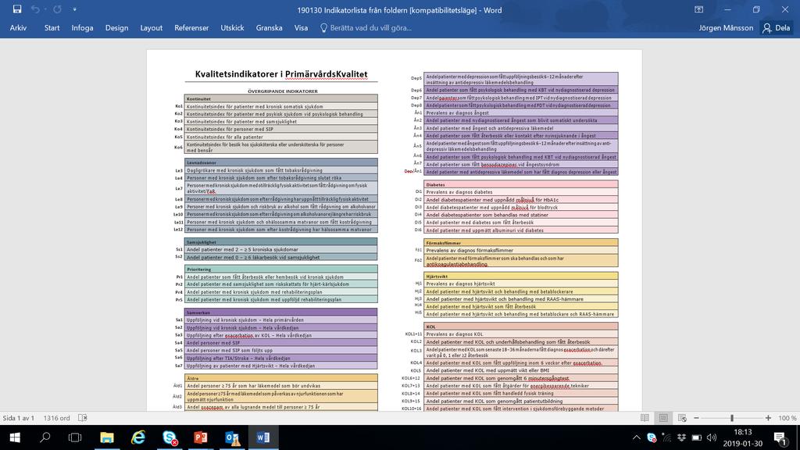
Task: Click 'Prevalens av diagnos diabetes' row
Action: pos(521,192)
